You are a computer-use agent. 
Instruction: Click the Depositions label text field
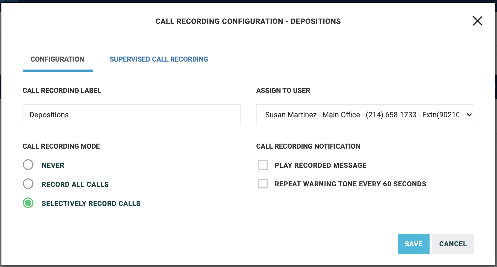pyautogui.click(x=131, y=115)
